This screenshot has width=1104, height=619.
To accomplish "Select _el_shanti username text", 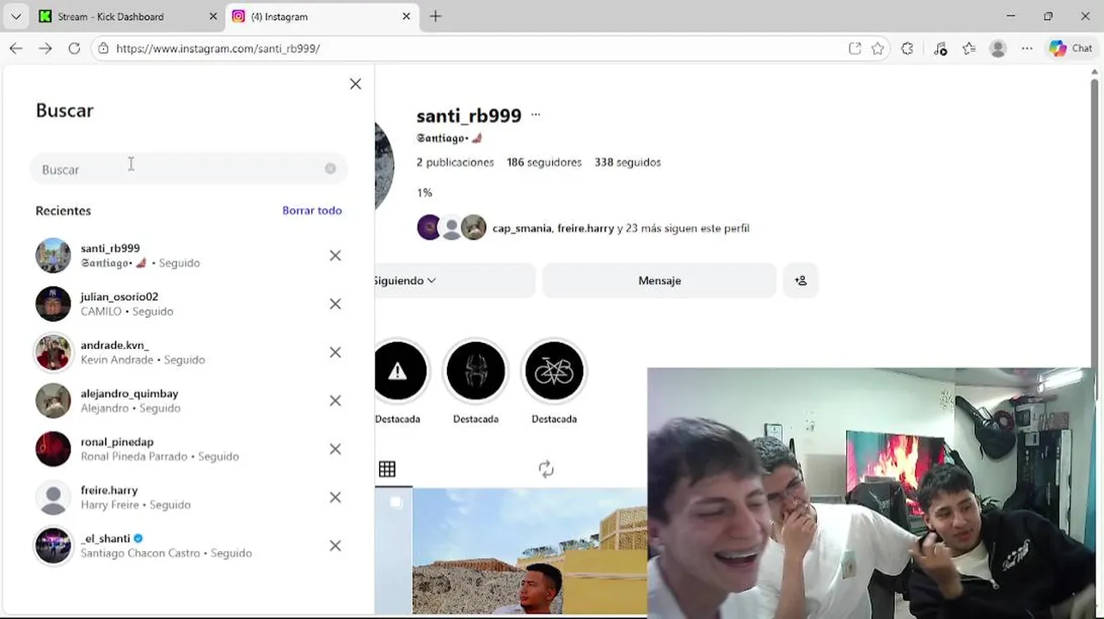I will [106, 538].
